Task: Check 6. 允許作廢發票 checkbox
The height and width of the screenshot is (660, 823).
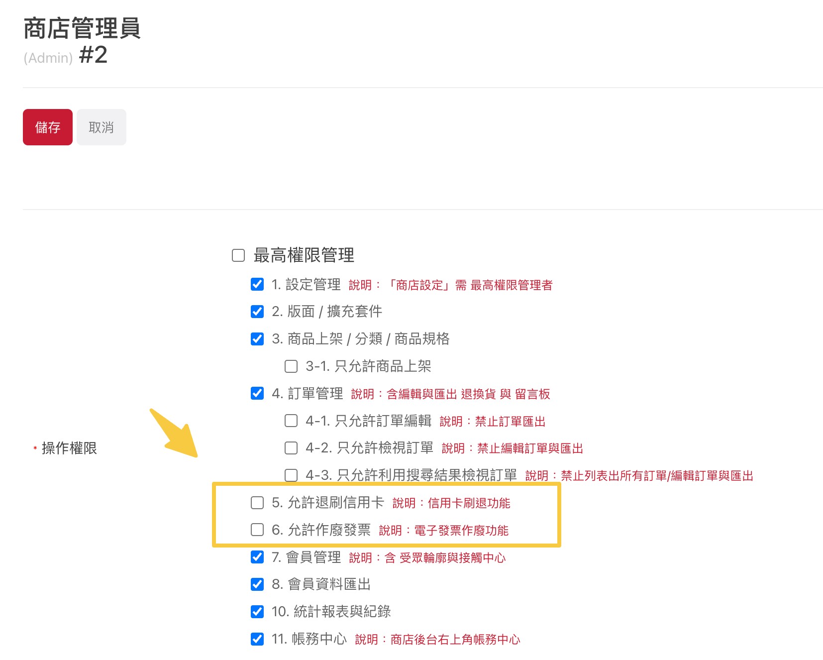Action: pyautogui.click(x=257, y=530)
